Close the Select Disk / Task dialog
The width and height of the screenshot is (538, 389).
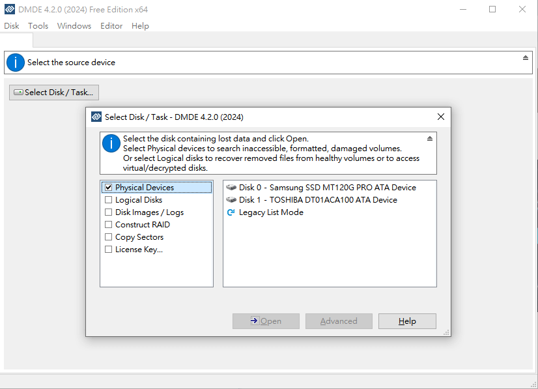coord(441,117)
